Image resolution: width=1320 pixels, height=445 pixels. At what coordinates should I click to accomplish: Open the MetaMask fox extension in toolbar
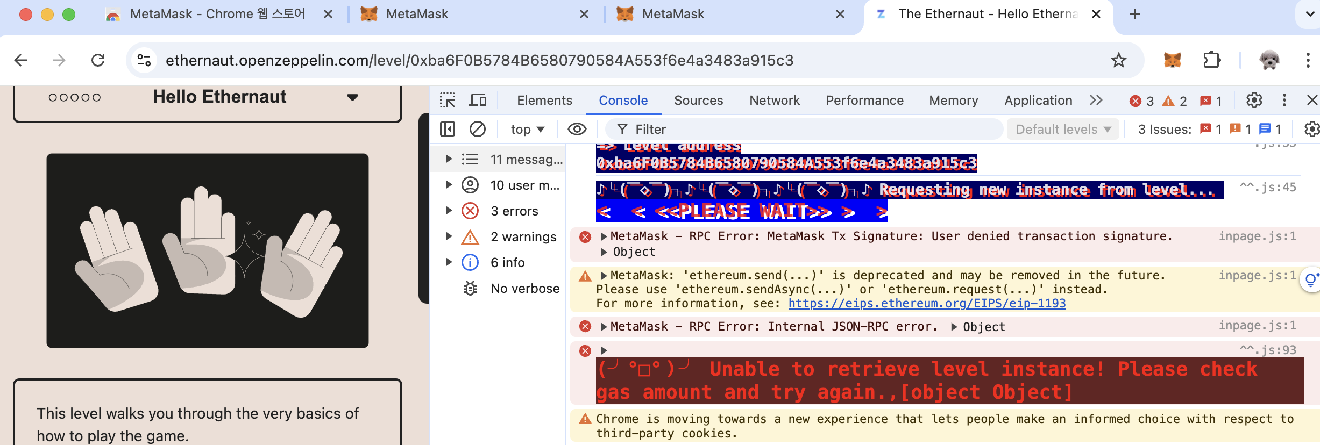(x=1172, y=60)
